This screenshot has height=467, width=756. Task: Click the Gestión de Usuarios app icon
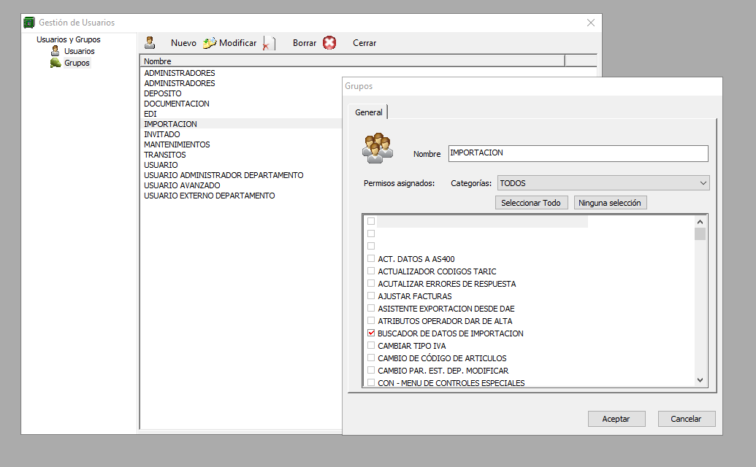(29, 23)
